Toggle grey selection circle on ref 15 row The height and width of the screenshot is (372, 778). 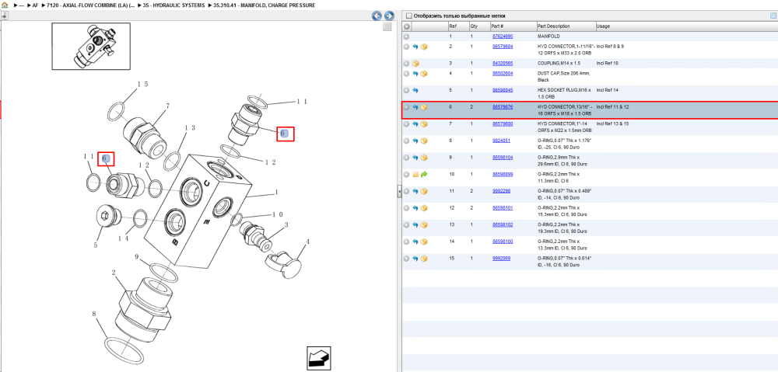pyautogui.click(x=406, y=259)
